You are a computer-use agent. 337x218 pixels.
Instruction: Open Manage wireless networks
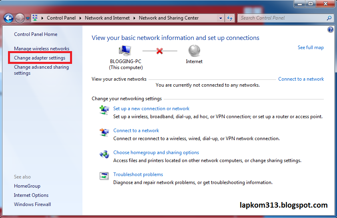pyautogui.click(x=42, y=49)
